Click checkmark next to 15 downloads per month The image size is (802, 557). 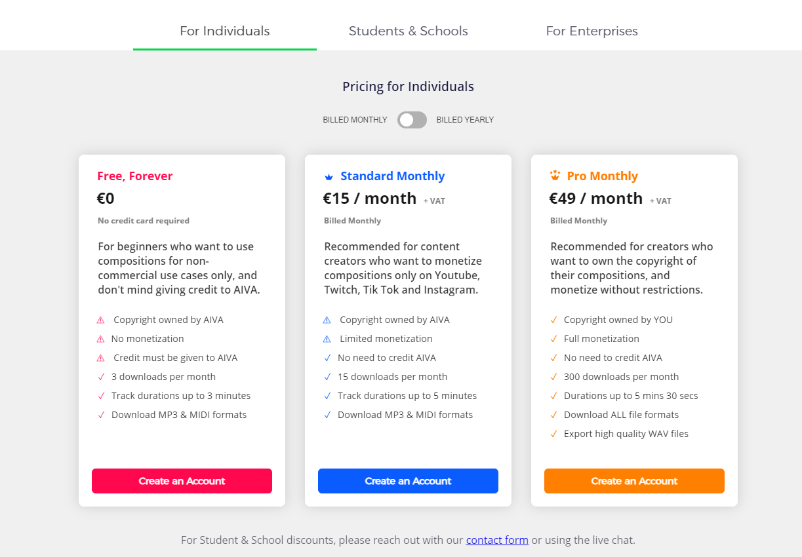click(x=327, y=377)
